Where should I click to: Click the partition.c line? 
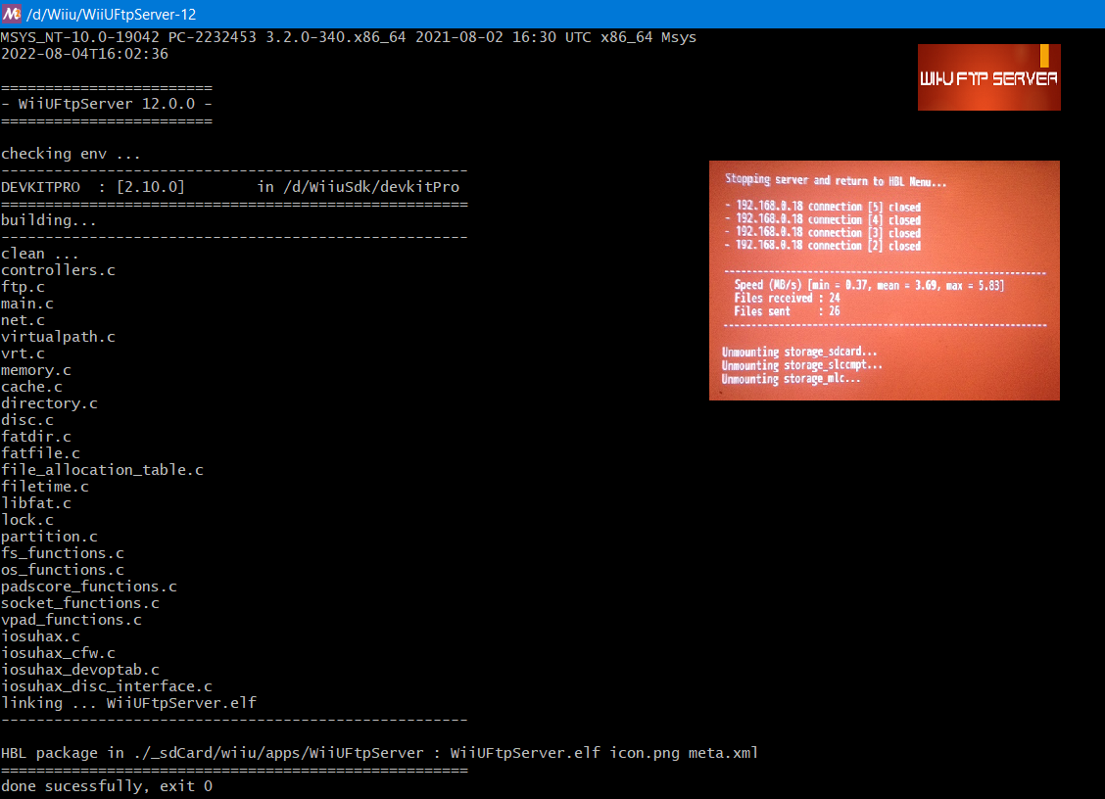[x=49, y=537]
